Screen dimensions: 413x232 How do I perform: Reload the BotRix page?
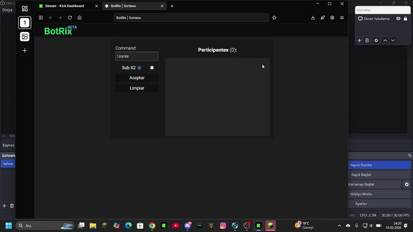click(70, 18)
